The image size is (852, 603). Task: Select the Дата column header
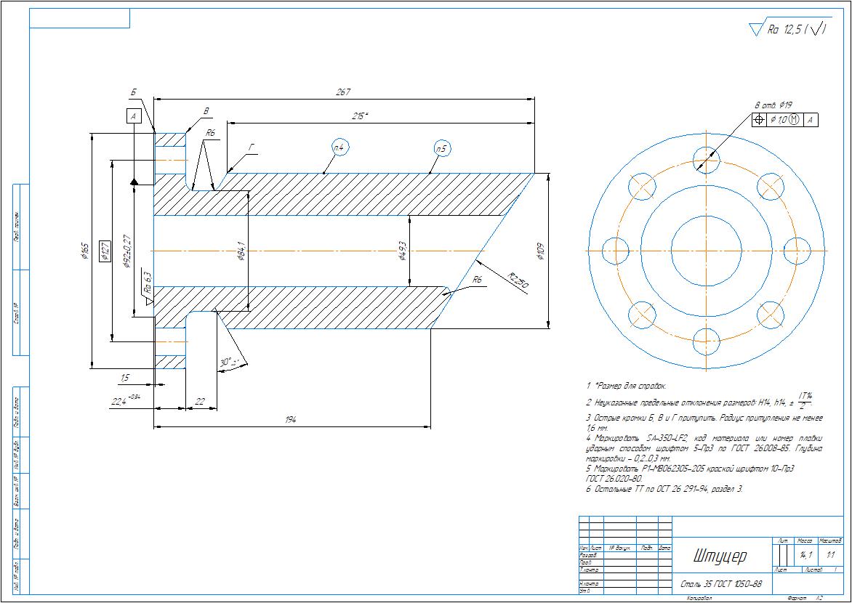pyautogui.click(x=665, y=549)
